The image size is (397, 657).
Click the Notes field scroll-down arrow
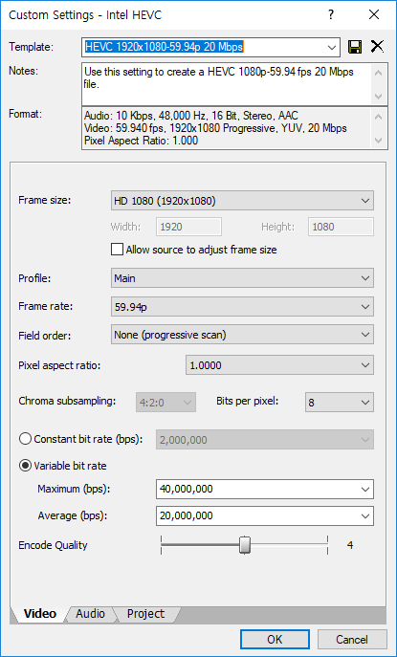(379, 97)
